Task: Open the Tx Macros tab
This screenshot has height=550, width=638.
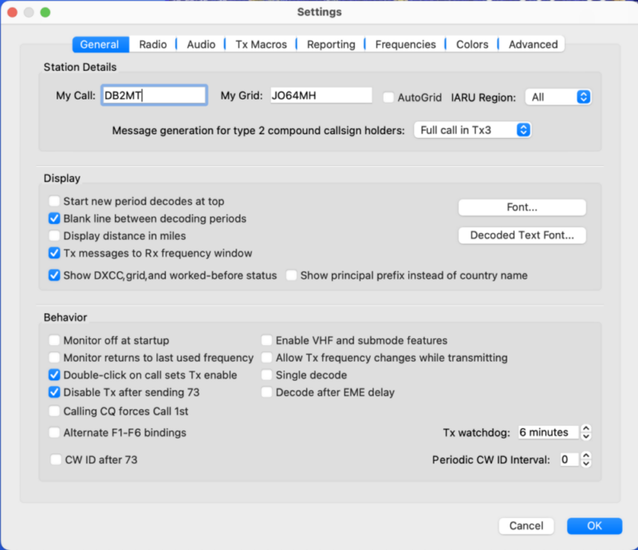Action: [x=261, y=45]
